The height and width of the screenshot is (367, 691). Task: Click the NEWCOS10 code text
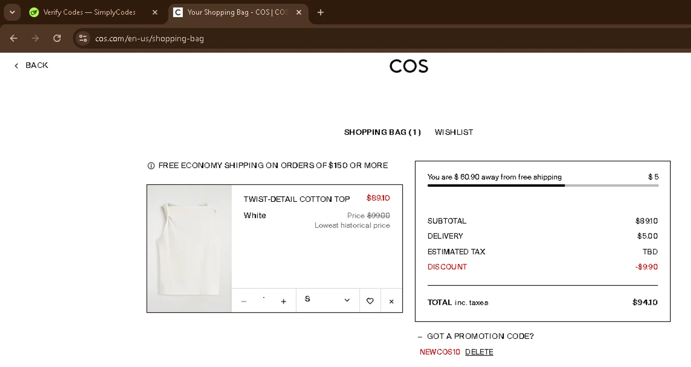click(x=440, y=352)
